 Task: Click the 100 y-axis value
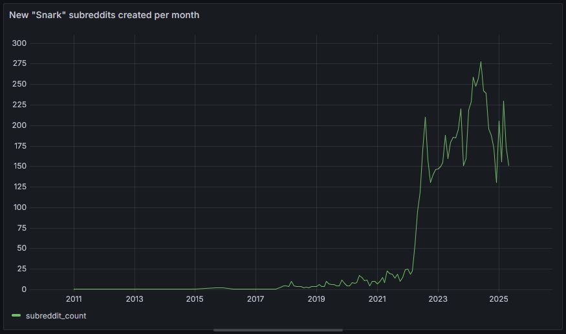pyautogui.click(x=19, y=207)
